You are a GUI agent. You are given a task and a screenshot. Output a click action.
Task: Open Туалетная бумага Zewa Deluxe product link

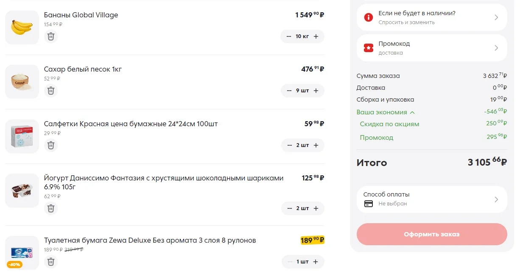(x=150, y=241)
